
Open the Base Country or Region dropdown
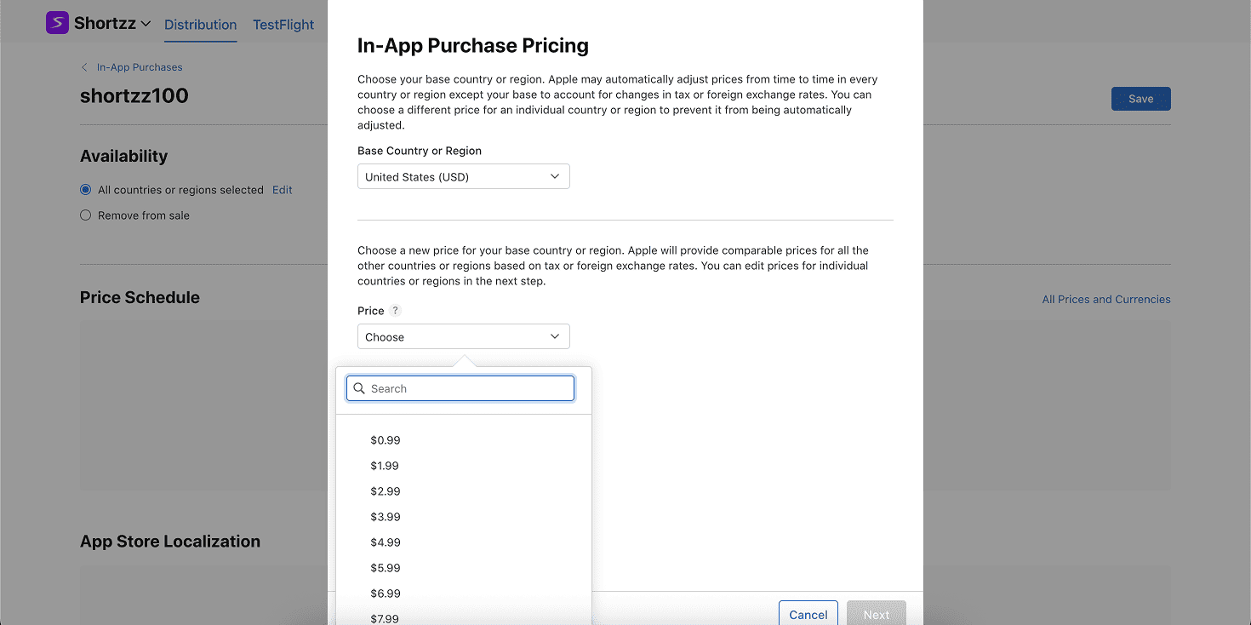click(463, 177)
